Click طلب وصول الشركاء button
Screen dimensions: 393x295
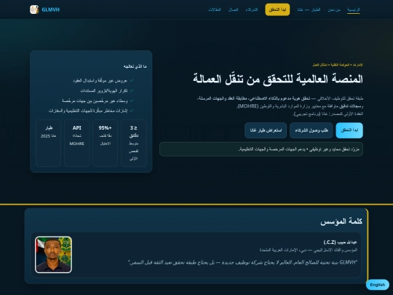[x=311, y=130]
